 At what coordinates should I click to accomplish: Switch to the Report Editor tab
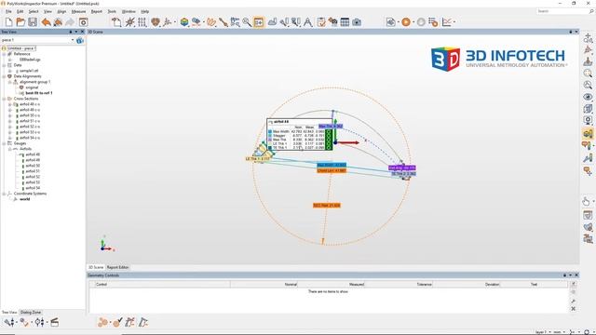(117, 267)
